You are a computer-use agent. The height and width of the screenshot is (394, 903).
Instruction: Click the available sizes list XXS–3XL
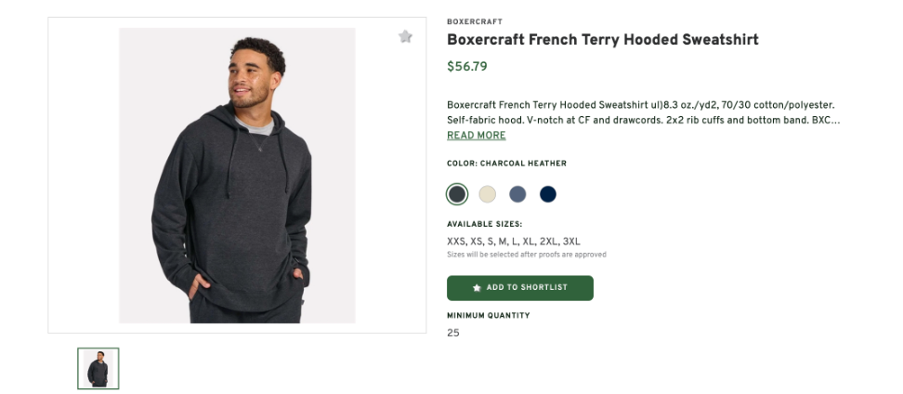[514, 242]
